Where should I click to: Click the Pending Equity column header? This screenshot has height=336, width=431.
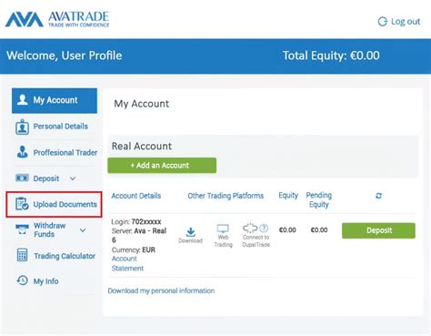(319, 199)
